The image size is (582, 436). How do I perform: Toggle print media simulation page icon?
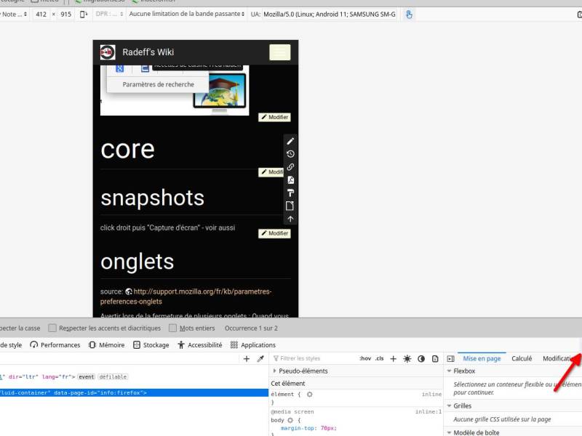[x=435, y=358]
